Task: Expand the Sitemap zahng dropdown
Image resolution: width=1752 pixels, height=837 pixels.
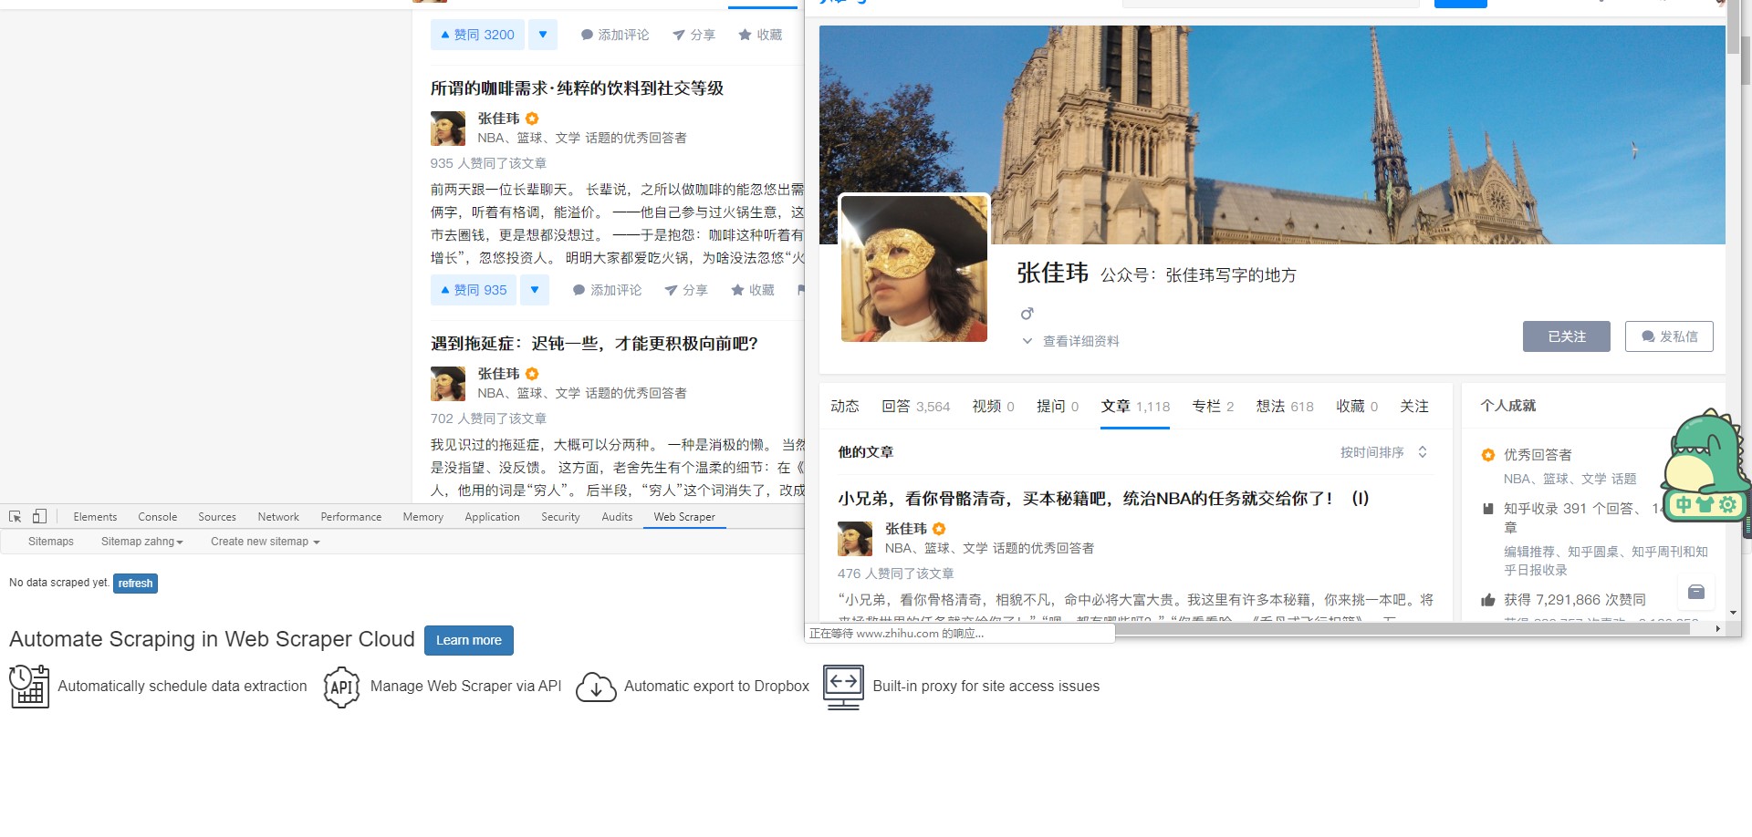Action: (141, 542)
